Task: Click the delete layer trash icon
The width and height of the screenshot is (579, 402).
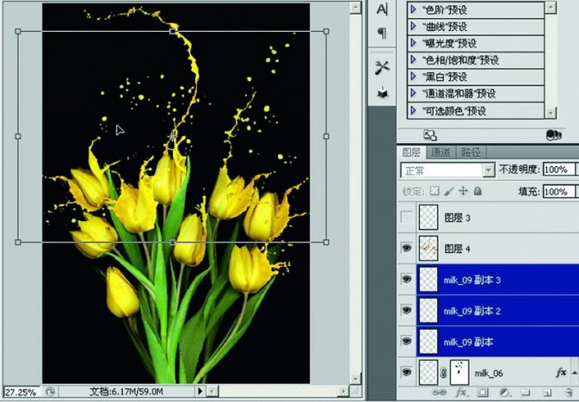Action: (x=569, y=393)
